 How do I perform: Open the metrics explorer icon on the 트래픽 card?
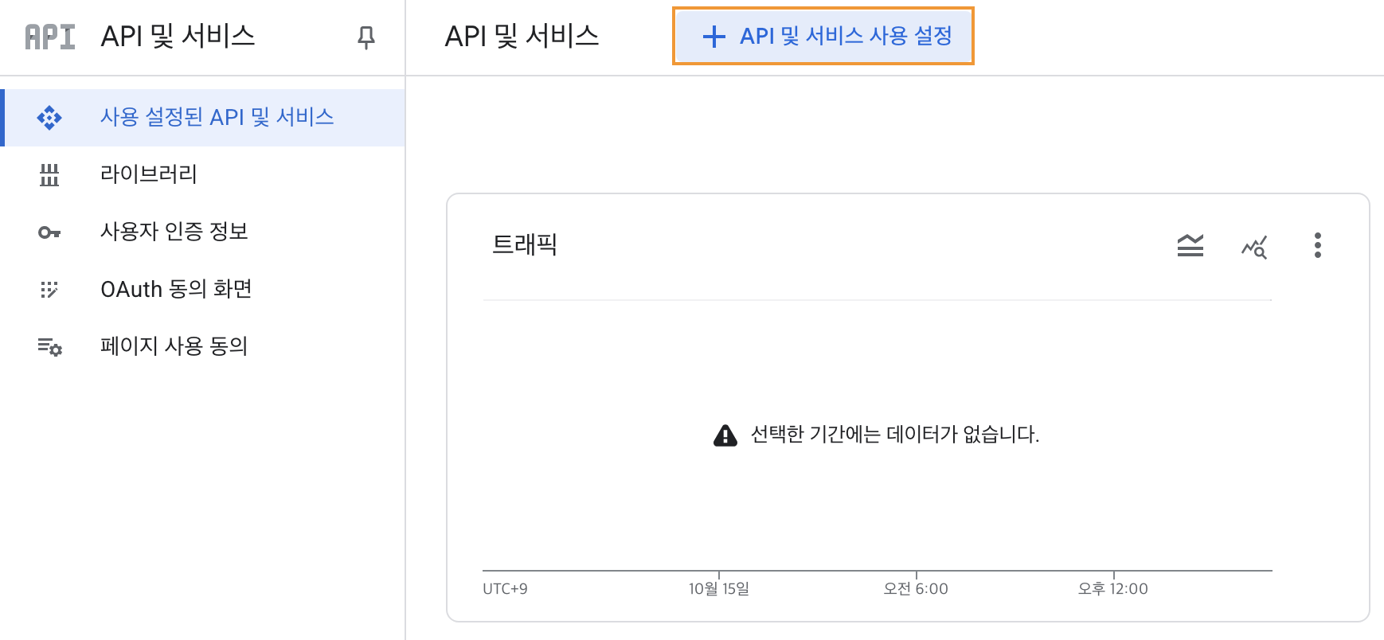pos(1253,247)
